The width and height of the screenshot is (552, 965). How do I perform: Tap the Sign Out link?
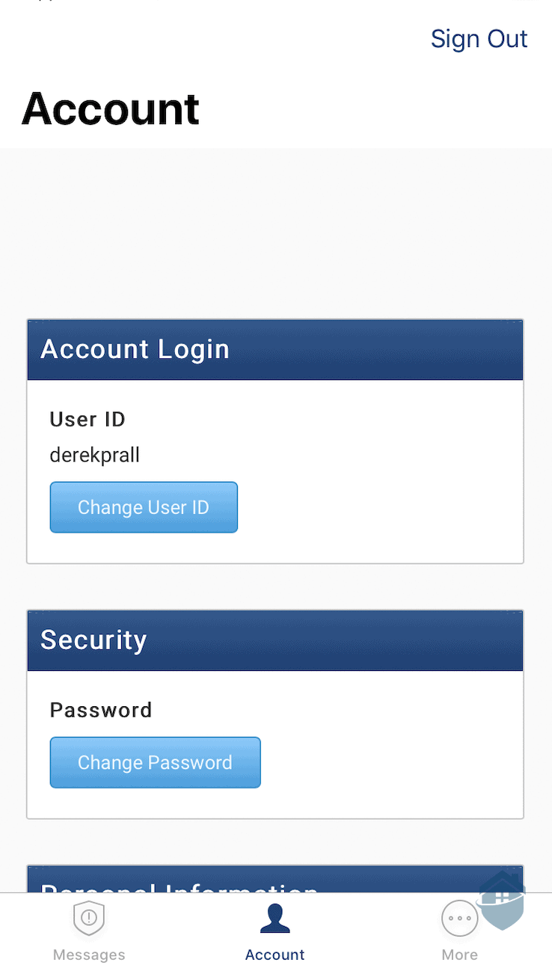point(479,39)
